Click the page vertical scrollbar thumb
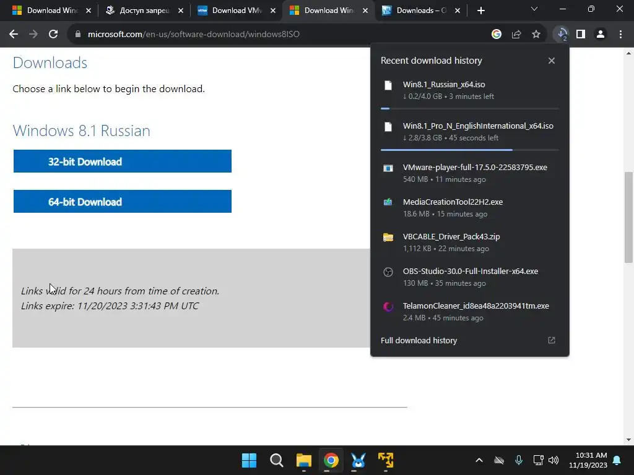This screenshot has width=634, height=475. 628,217
